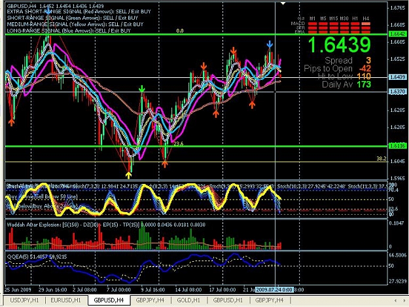Click the green 1.6642 price label
The height and width of the screenshot is (307, 409).
point(397,34)
